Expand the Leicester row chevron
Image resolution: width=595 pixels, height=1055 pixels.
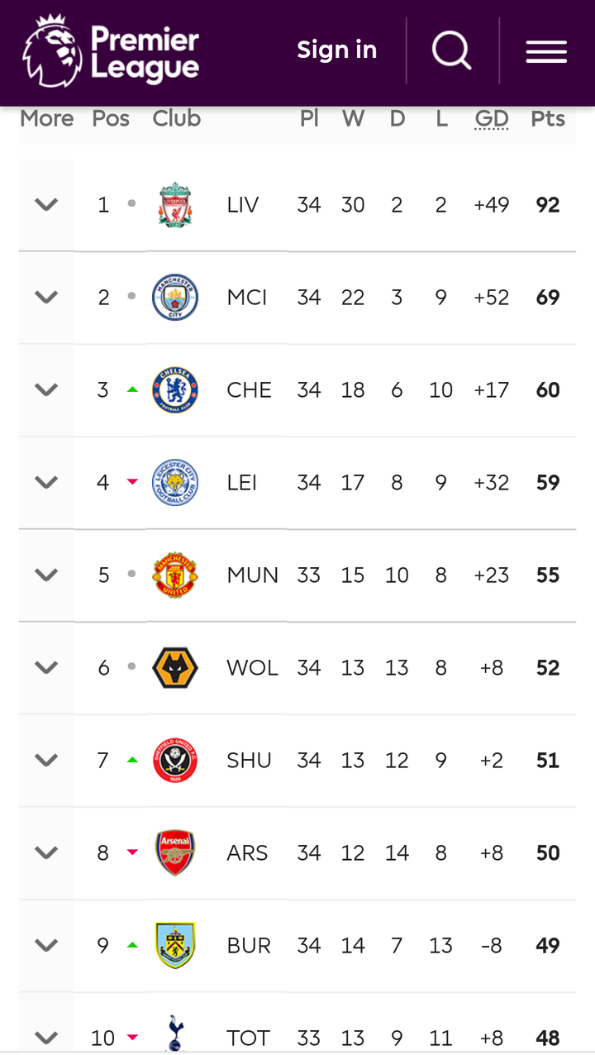(46, 483)
